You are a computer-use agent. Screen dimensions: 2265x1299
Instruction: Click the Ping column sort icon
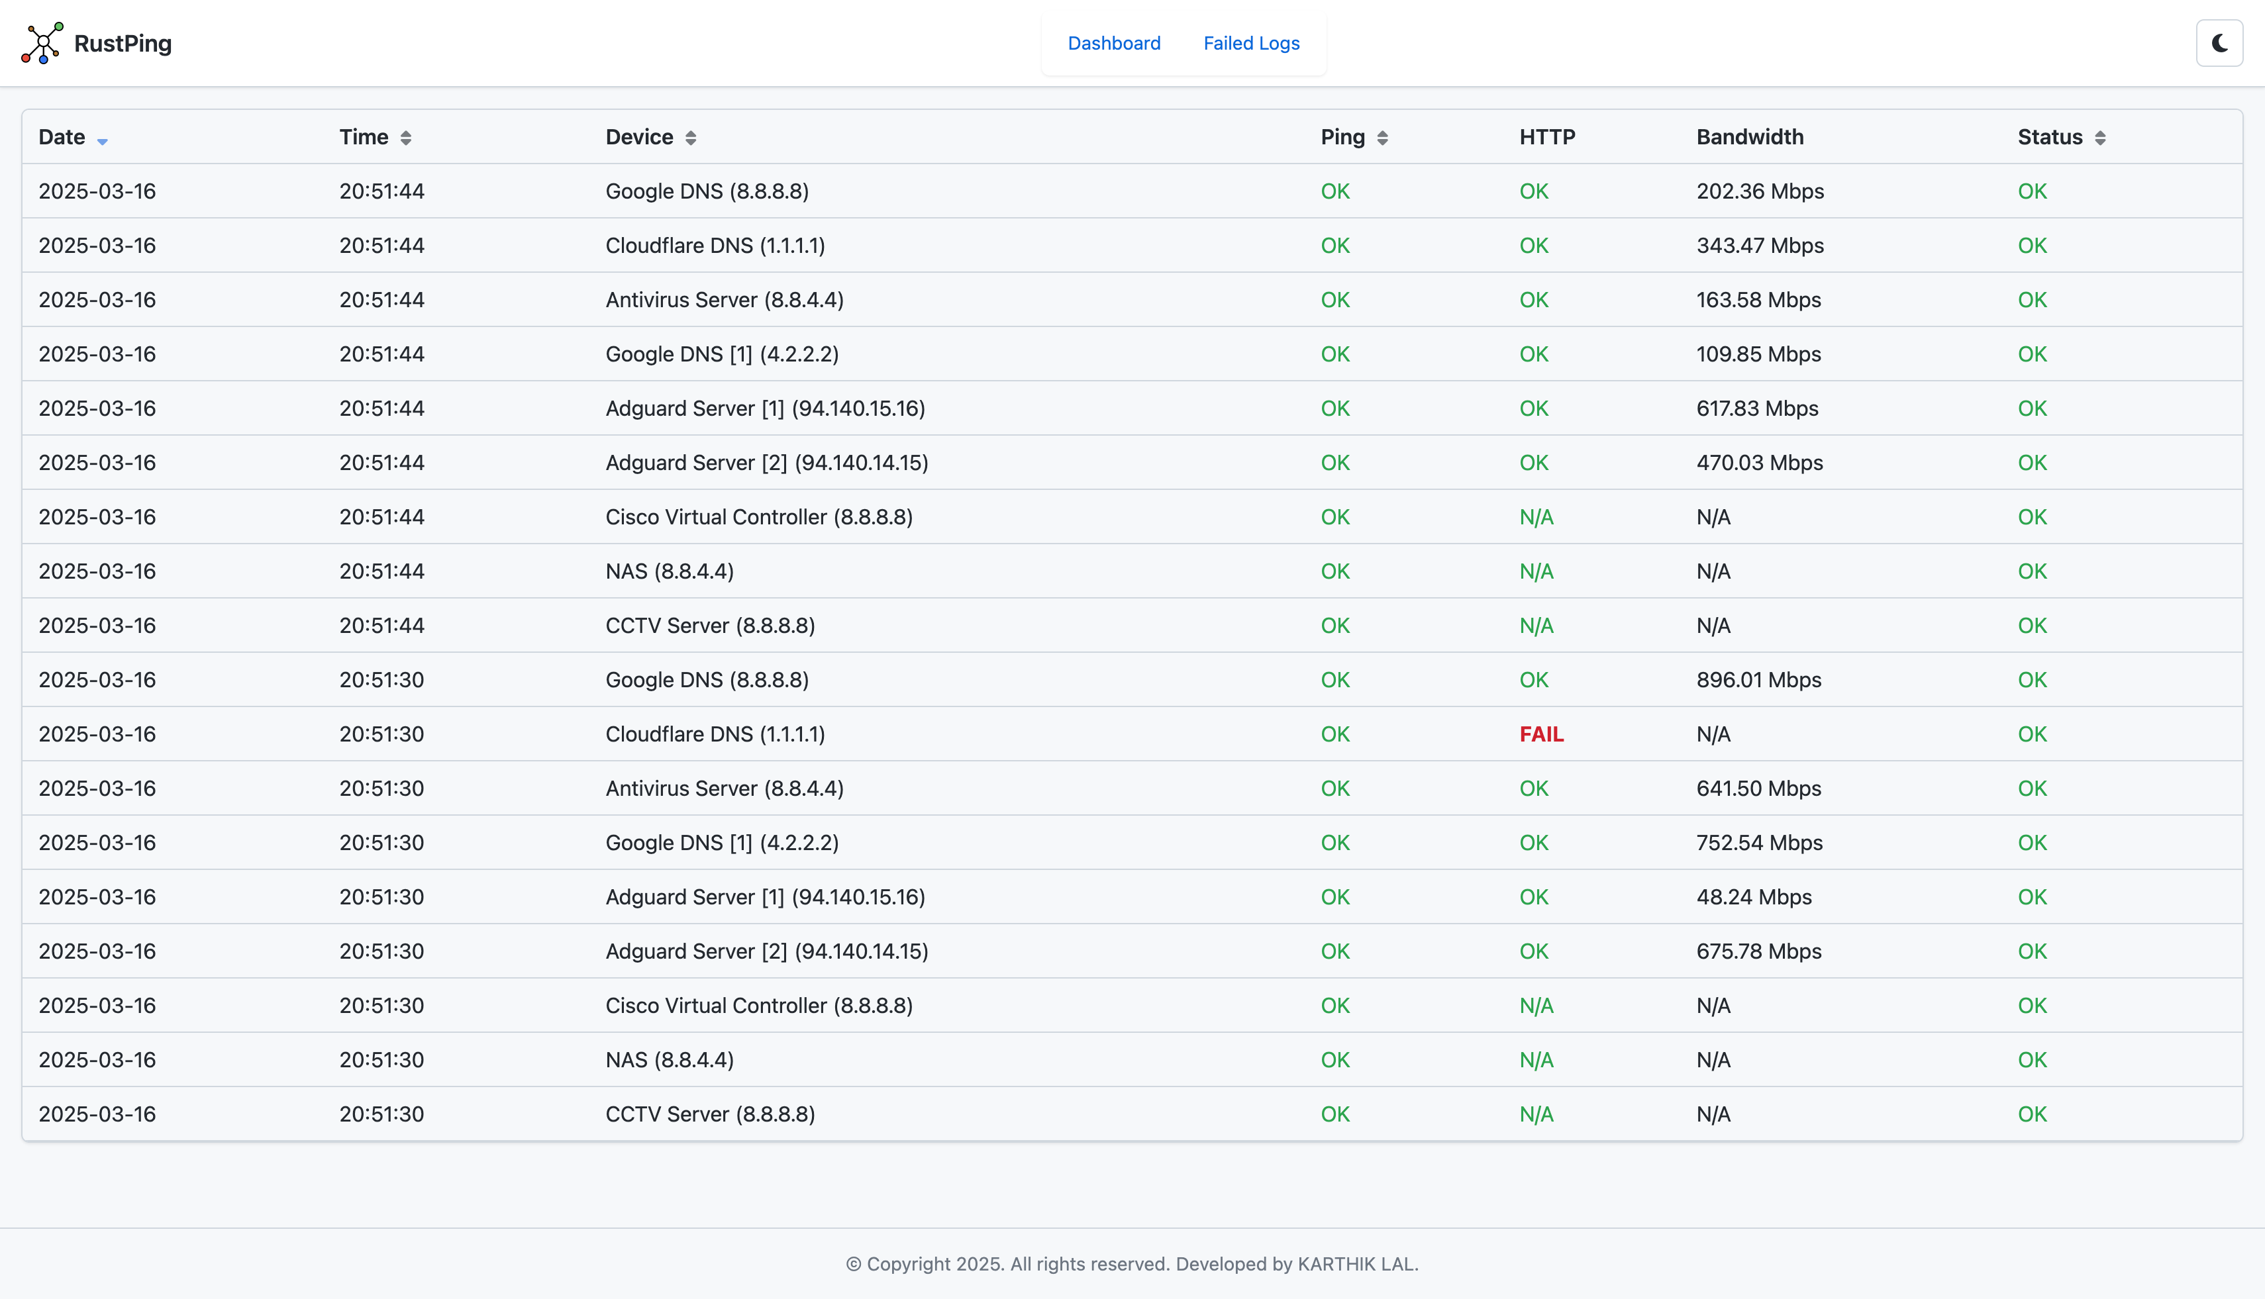(x=1382, y=138)
